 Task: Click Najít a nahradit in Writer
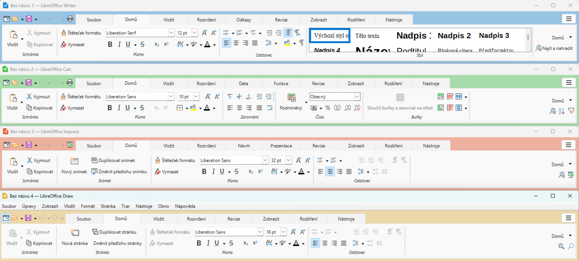tap(554, 48)
